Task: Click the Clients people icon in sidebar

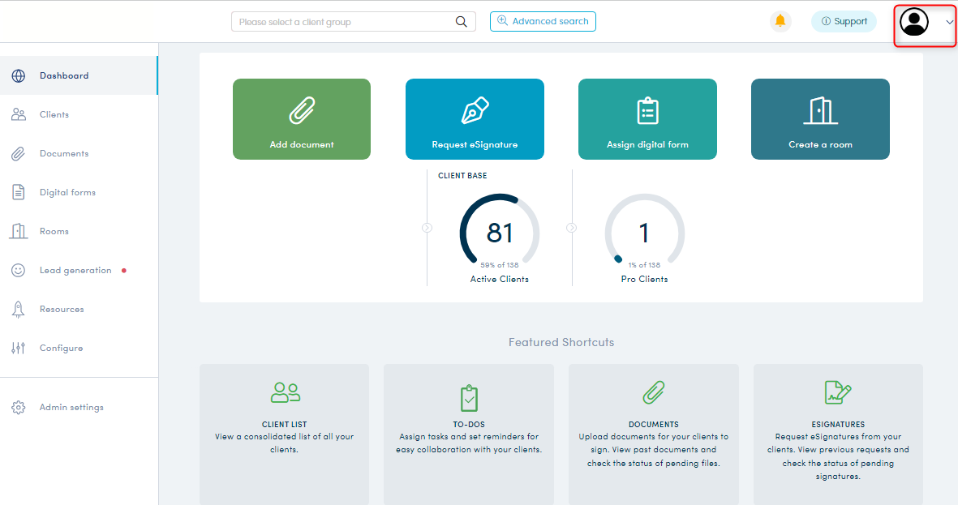Action: click(19, 114)
